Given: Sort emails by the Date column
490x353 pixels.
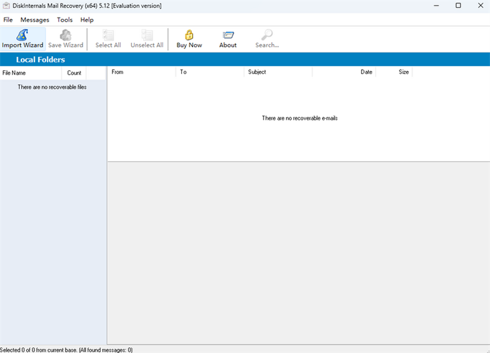Looking at the screenshot, I should (344, 72).
